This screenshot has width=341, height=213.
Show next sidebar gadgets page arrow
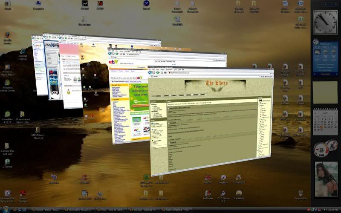point(335,4)
